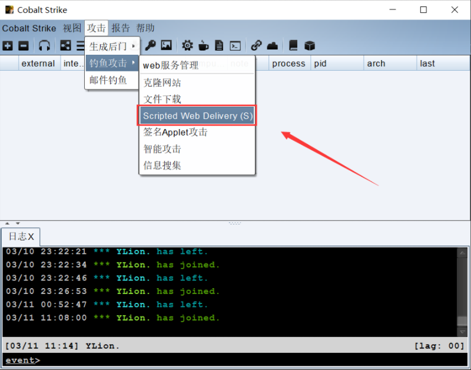Screen dimensions: 471x370
Task: Minimize the Cobalt Strike window
Action: (393, 9)
